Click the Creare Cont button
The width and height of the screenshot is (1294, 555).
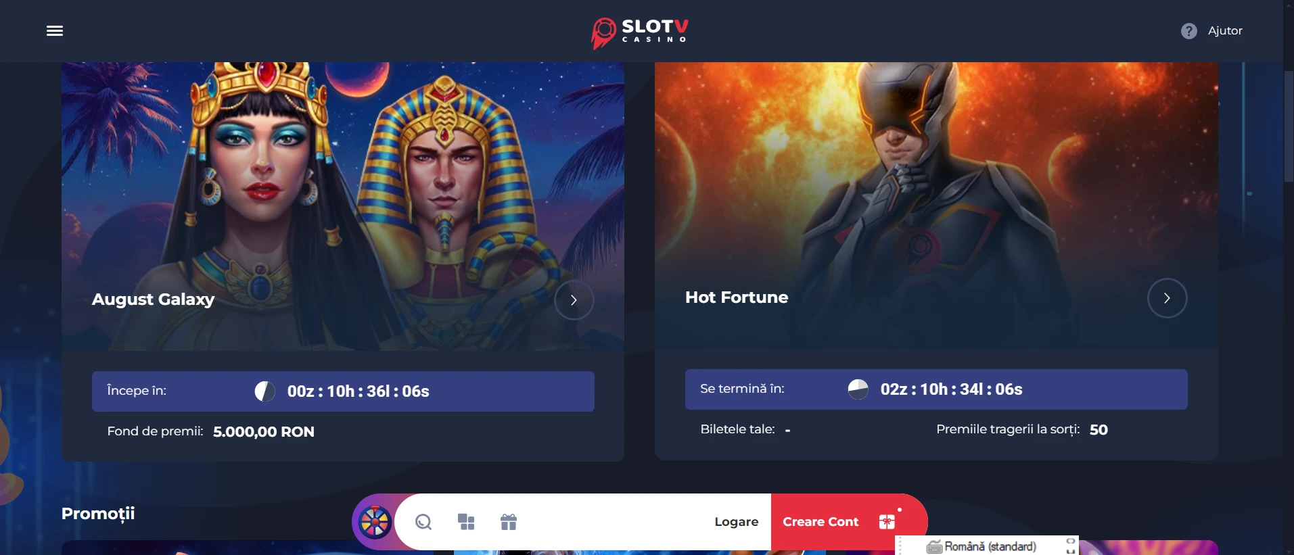(x=821, y=522)
